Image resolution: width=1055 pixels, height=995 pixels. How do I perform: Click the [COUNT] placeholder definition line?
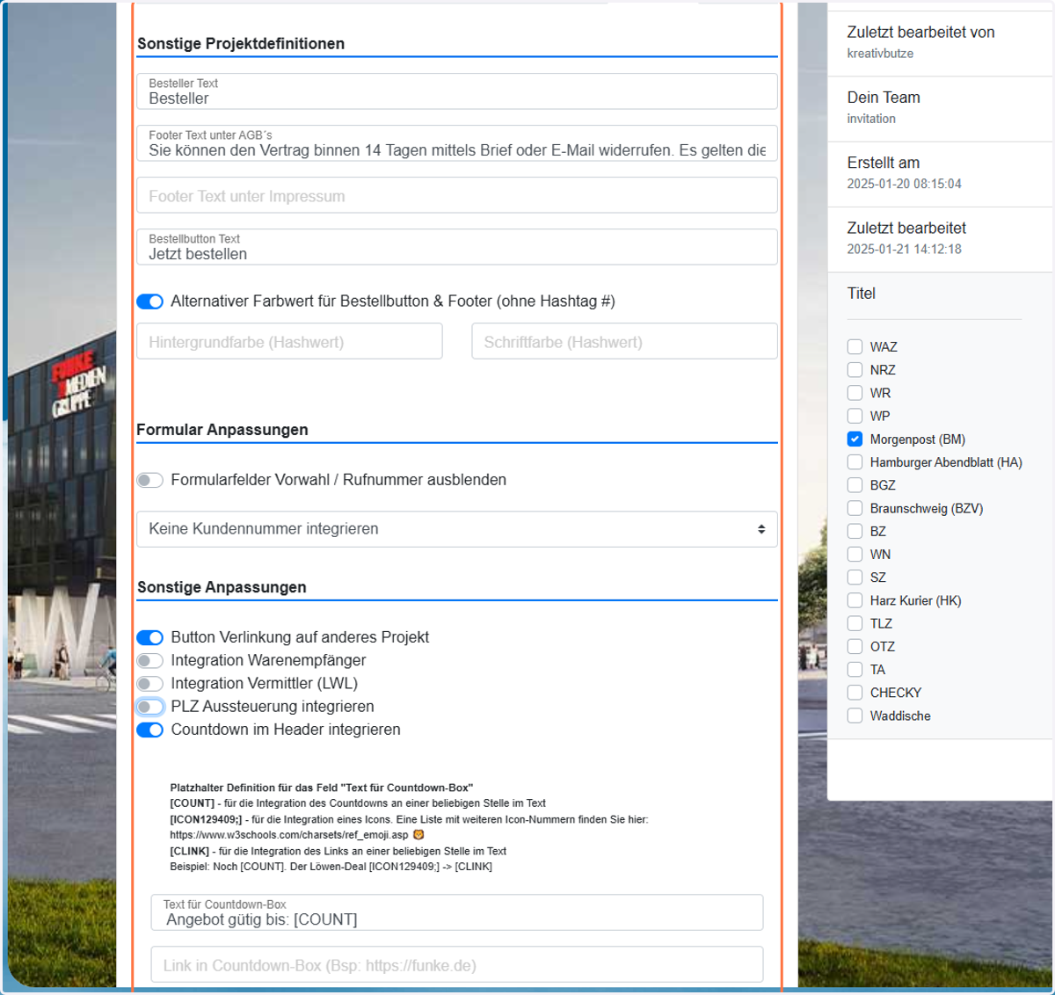click(x=358, y=803)
